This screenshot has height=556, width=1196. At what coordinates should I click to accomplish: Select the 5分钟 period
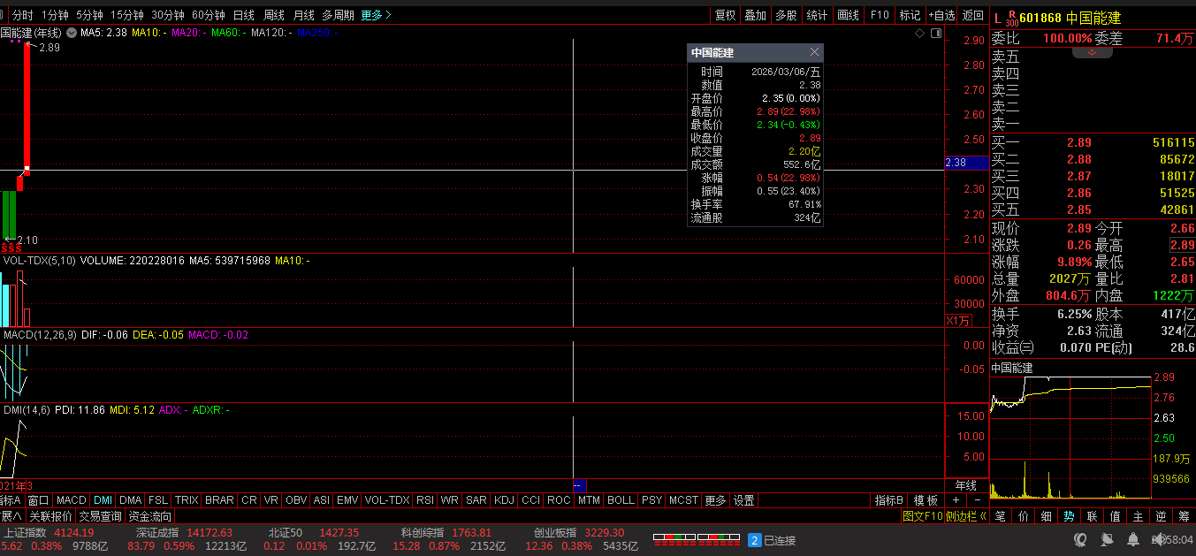coord(89,15)
